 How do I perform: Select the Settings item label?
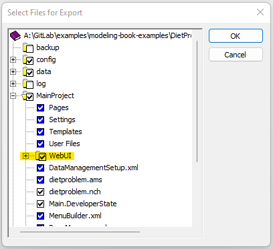tap(62, 119)
